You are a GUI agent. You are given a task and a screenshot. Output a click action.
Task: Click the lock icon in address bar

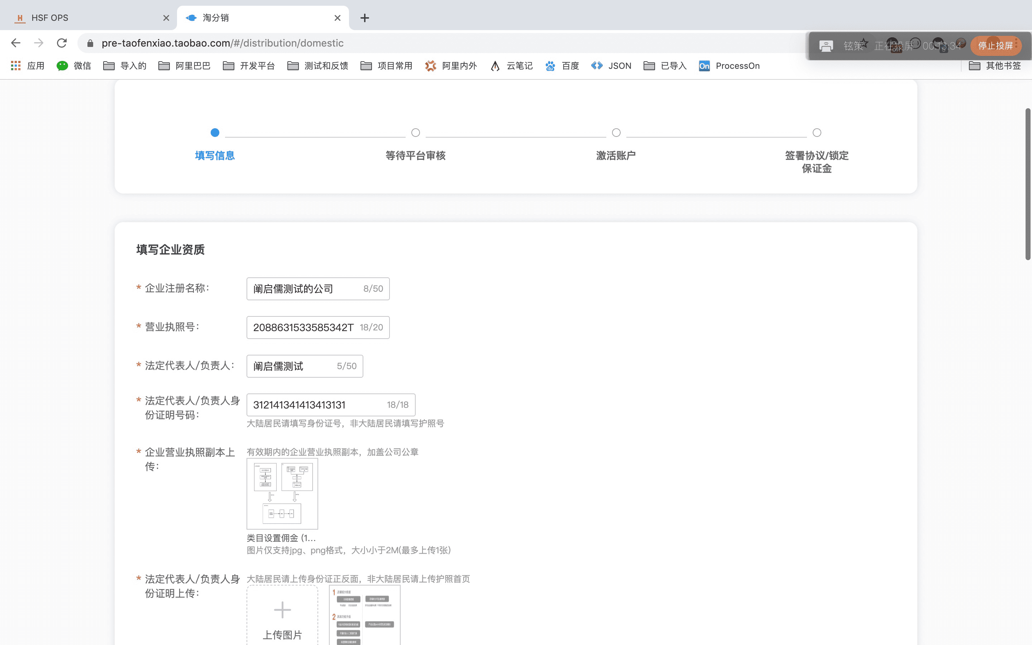(90, 43)
